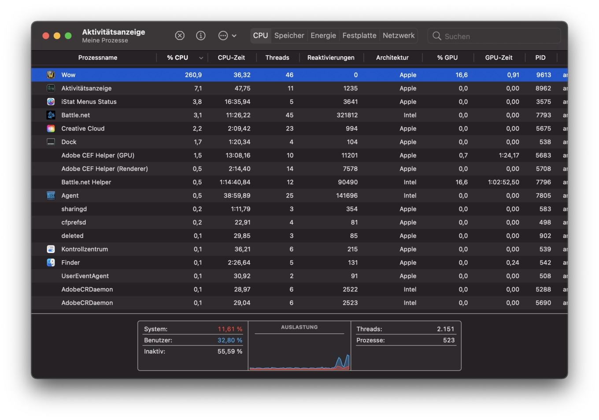The height and width of the screenshot is (420, 599).
Task: Select the cfprefsd process row
Action: (x=299, y=222)
